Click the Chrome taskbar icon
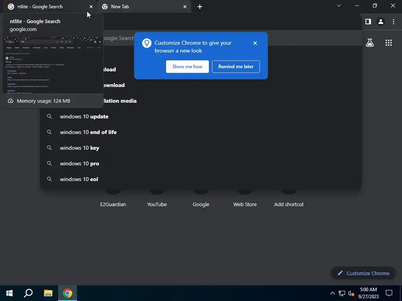 point(68,293)
